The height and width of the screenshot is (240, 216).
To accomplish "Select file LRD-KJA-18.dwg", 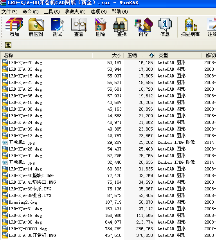I will (25, 116).
